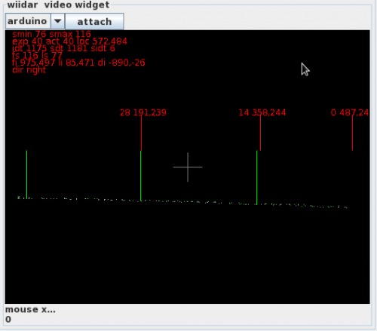Click the mouse value 0 below label

tap(8, 319)
